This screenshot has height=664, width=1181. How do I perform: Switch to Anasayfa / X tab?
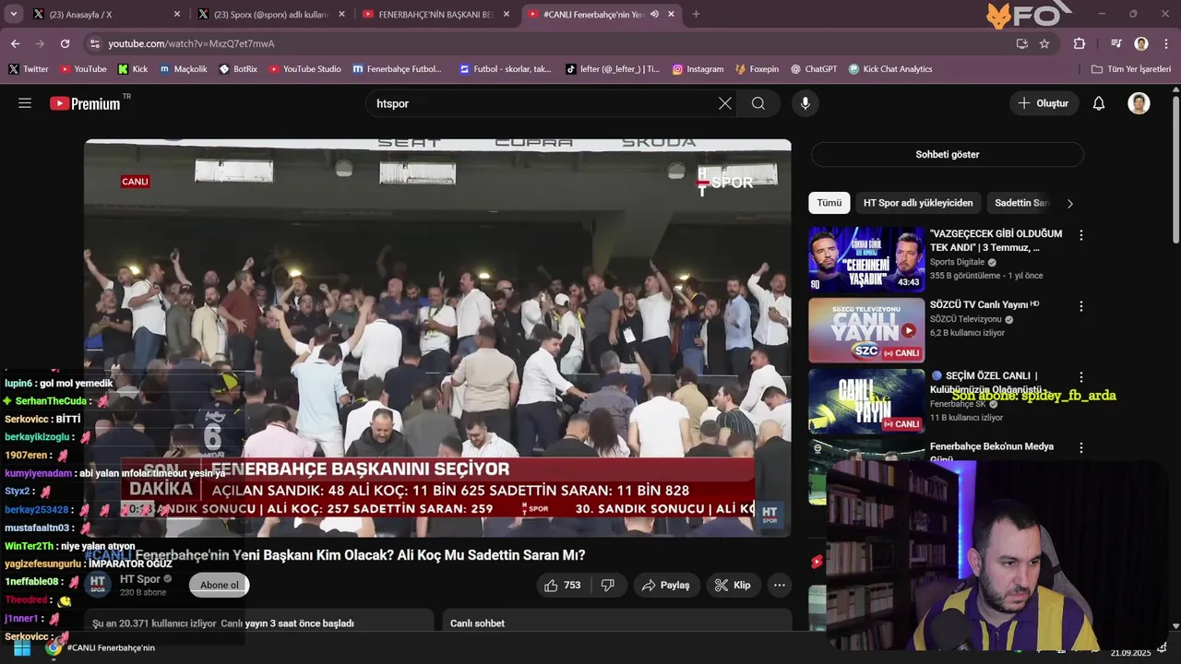click(x=96, y=14)
